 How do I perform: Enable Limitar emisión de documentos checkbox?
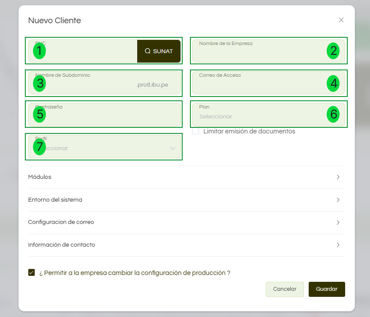click(196, 131)
